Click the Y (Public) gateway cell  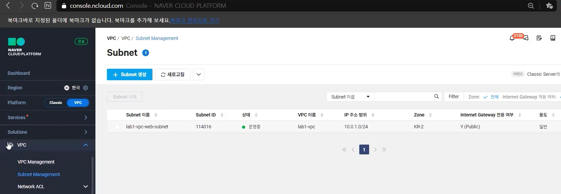point(470,127)
